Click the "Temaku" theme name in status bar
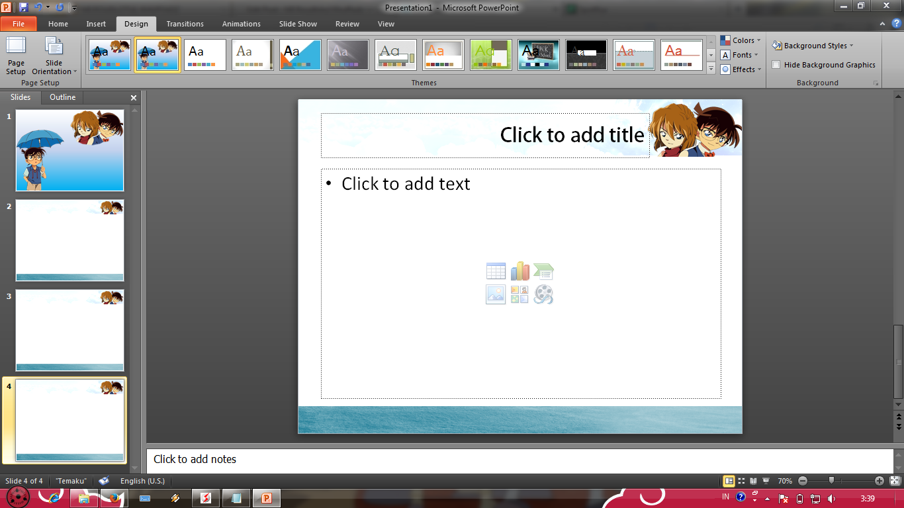Screen dimensions: 904x508 [71, 481]
